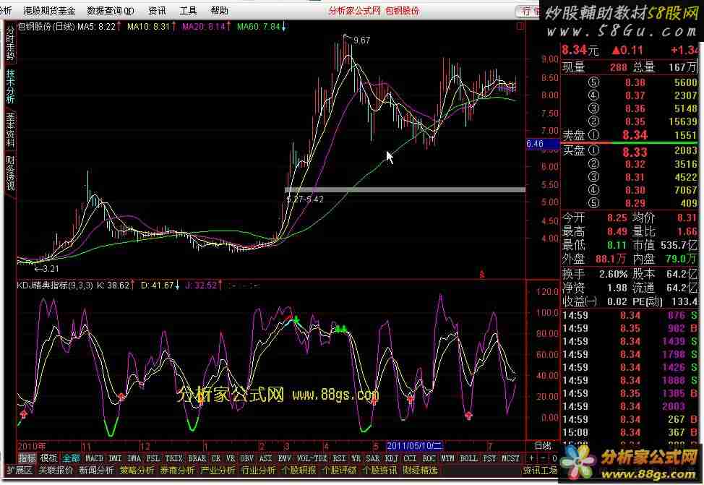The width and height of the screenshot is (704, 485).
Task: Switch indicator to MCST
Action: [x=510, y=458]
